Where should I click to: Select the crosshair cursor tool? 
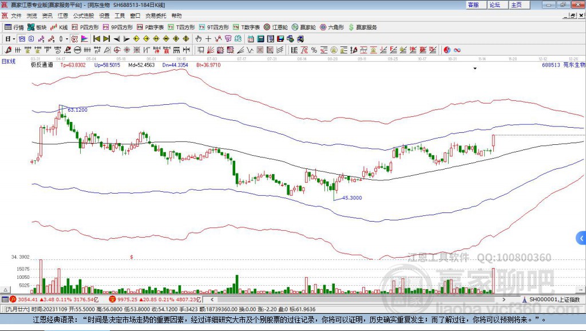click(x=208, y=39)
